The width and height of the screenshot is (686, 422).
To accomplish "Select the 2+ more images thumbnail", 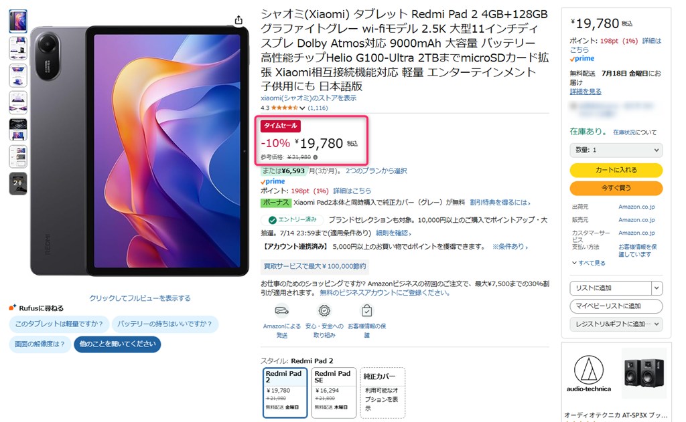I will tap(18, 183).
